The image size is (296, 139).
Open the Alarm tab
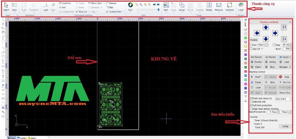pyautogui.click(x=32, y=138)
